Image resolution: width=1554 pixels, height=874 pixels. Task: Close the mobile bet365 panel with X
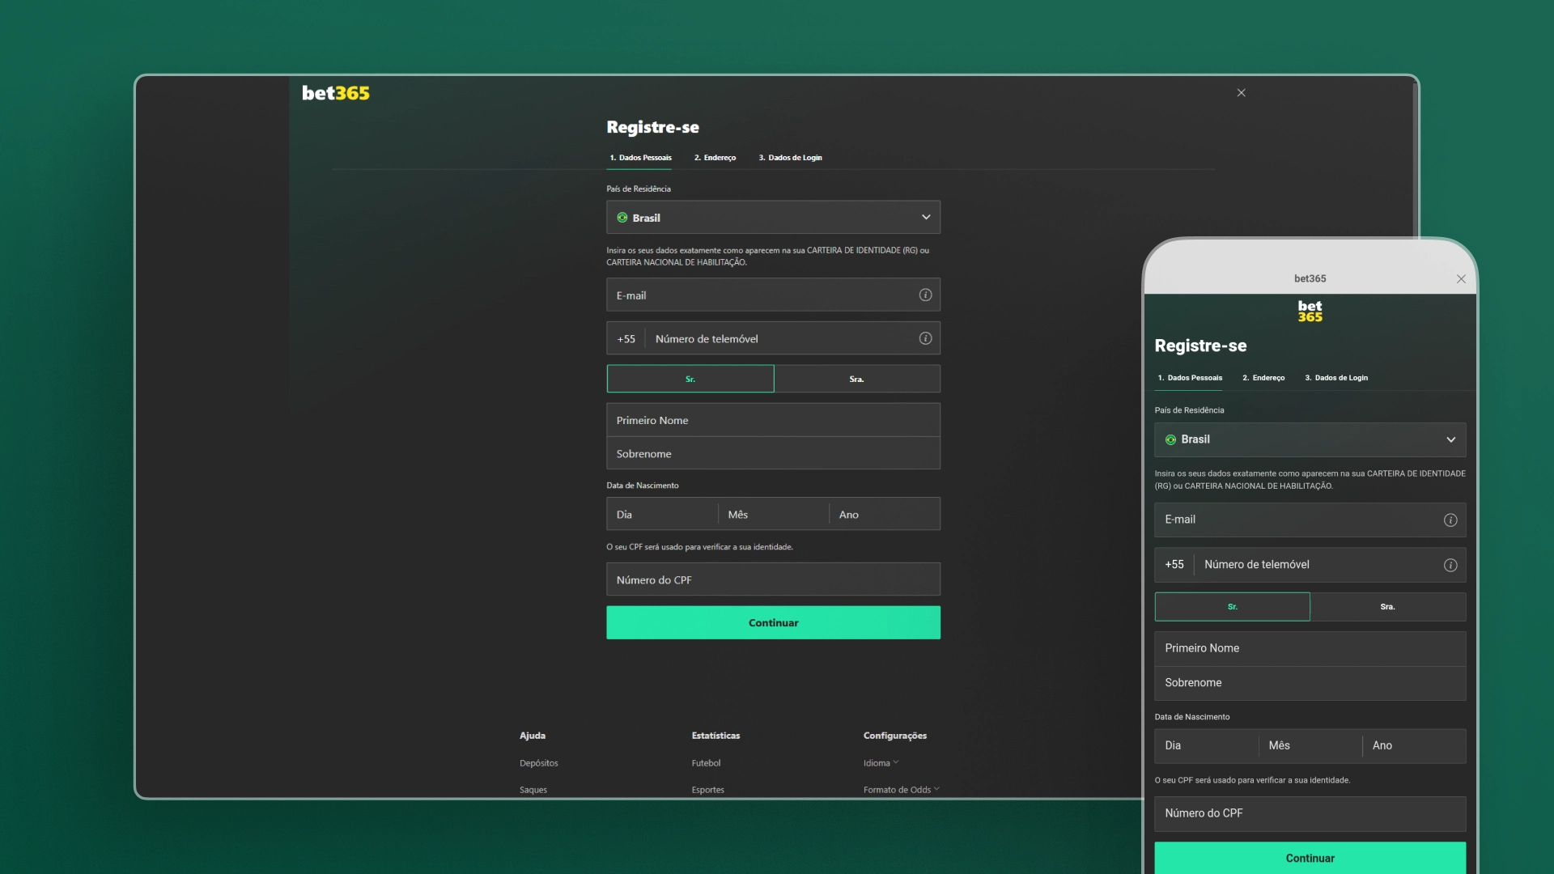pos(1461,279)
